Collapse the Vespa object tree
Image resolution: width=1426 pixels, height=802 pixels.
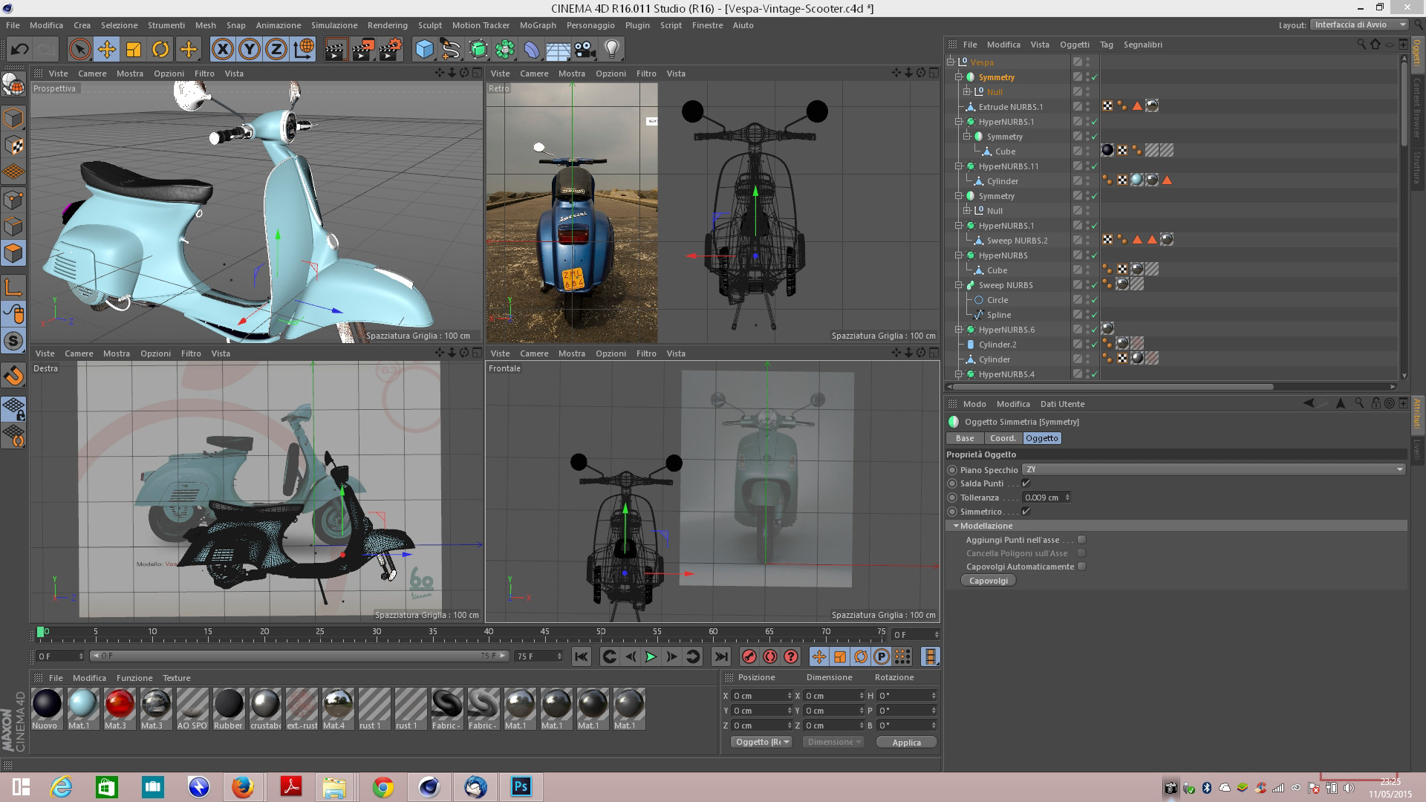[951, 62]
